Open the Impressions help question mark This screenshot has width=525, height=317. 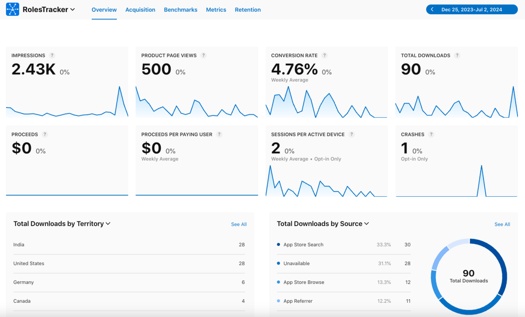click(x=52, y=55)
